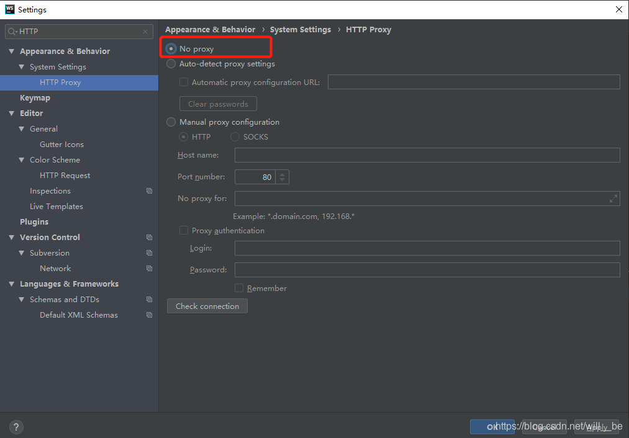Close the Settings dialog window
Screen dimensions: 629x438
tap(619, 9)
